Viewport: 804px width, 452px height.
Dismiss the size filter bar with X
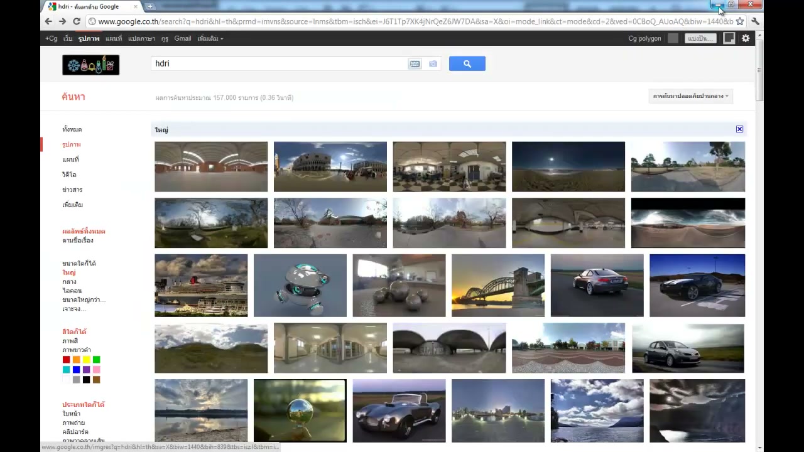[739, 129]
